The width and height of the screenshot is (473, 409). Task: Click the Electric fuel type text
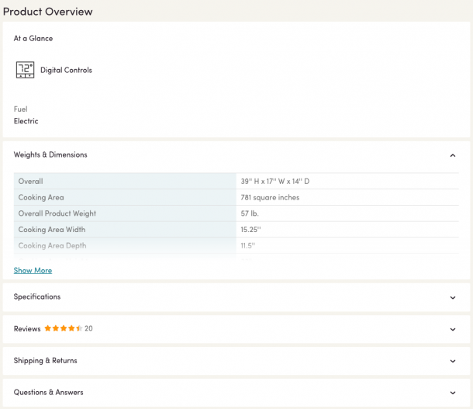[x=26, y=121]
